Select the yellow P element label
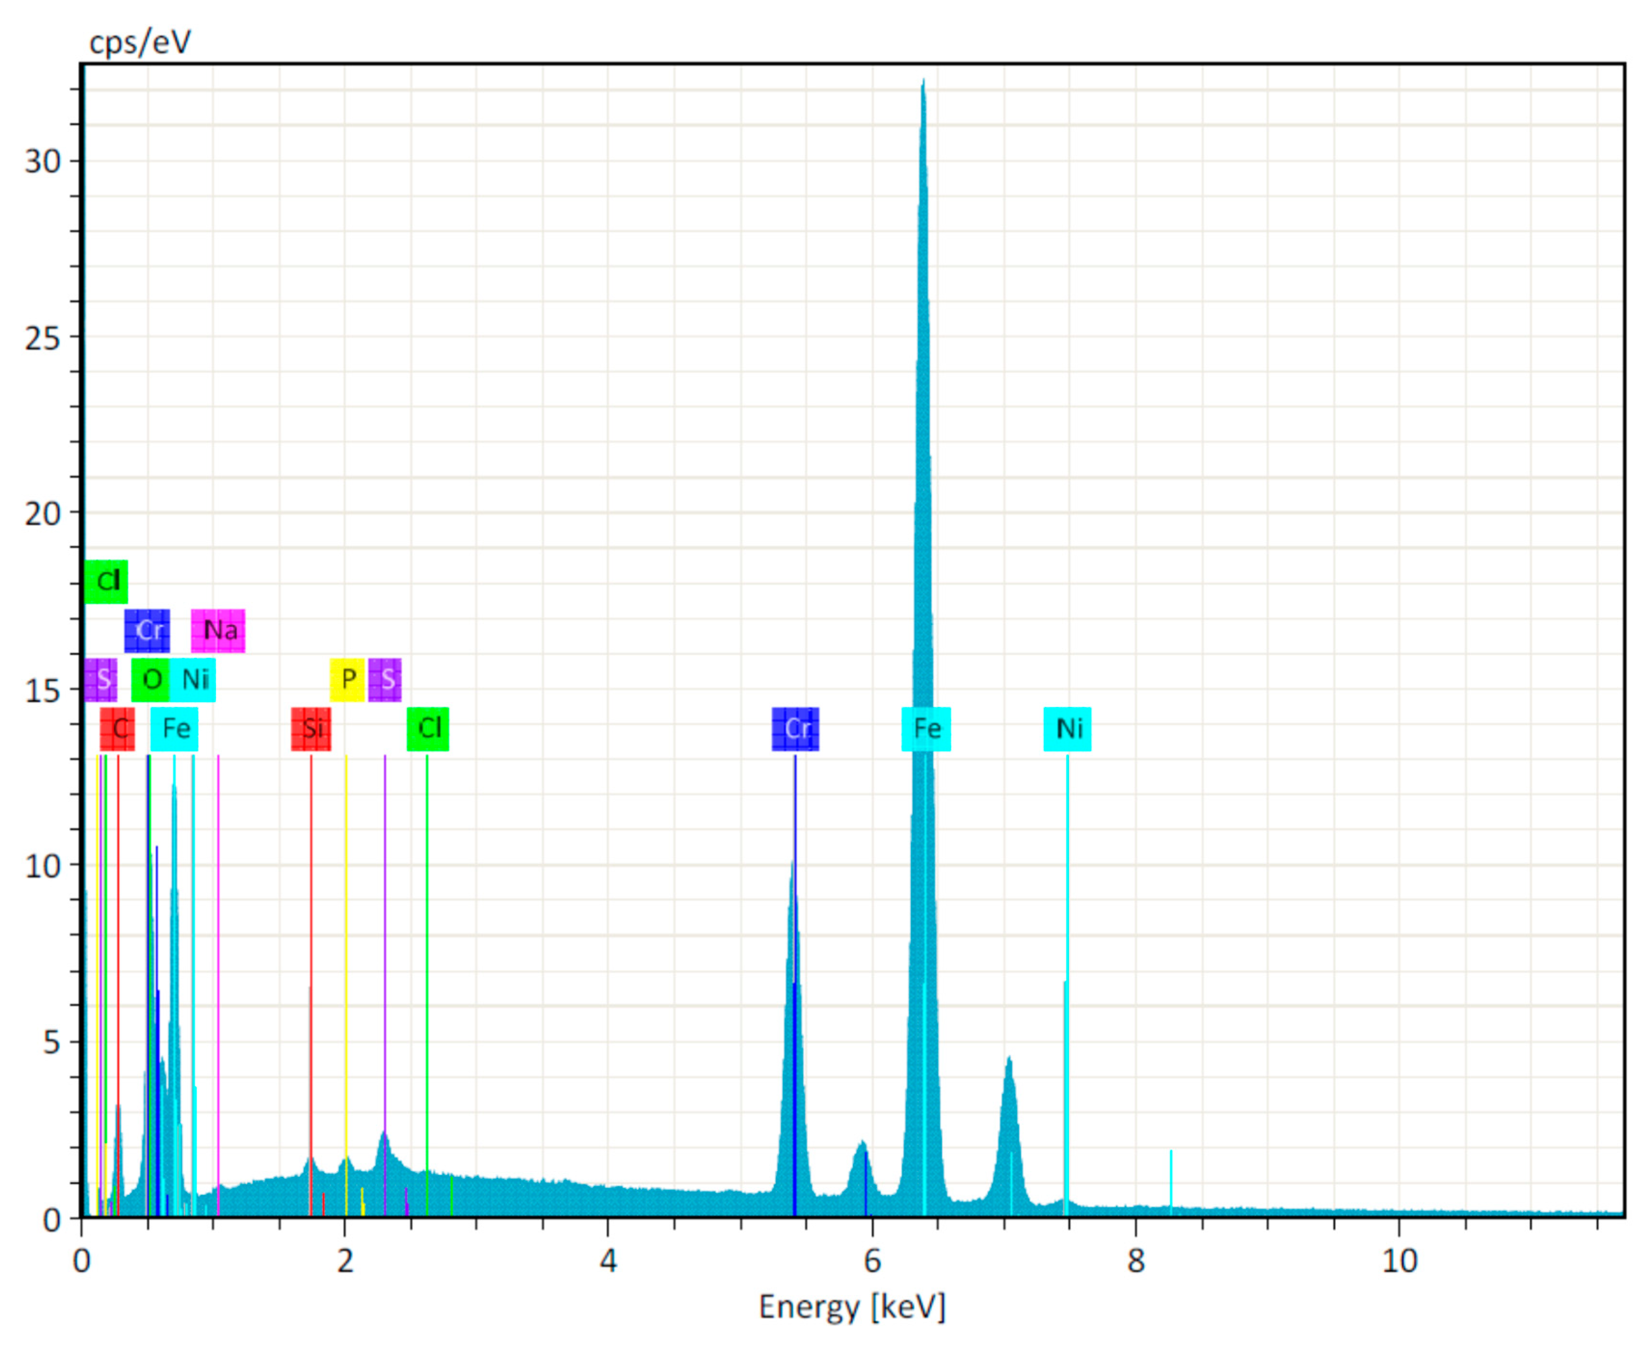The height and width of the screenshot is (1347, 1648). pyautogui.click(x=347, y=680)
